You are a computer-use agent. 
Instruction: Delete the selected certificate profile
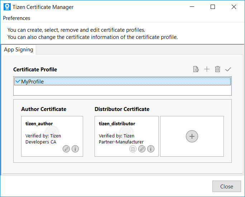pos(217,69)
